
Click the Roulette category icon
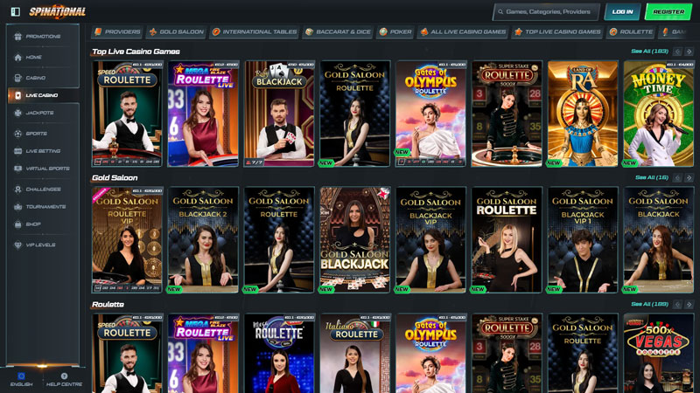(x=613, y=31)
